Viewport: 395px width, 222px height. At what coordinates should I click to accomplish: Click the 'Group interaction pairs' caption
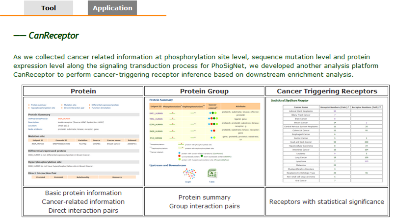tap(204, 206)
